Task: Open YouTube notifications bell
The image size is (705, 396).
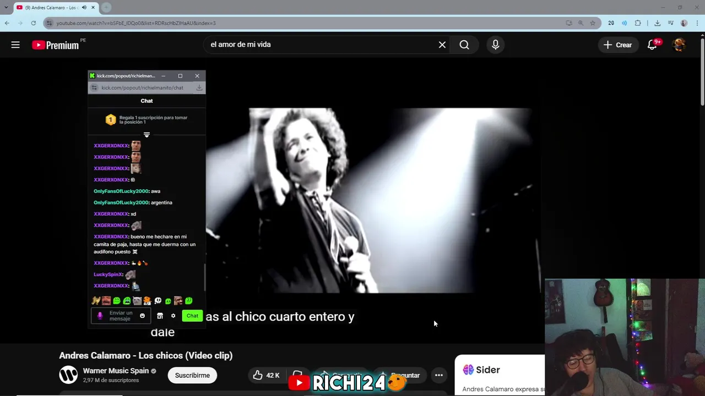Action: pos(653,45)
